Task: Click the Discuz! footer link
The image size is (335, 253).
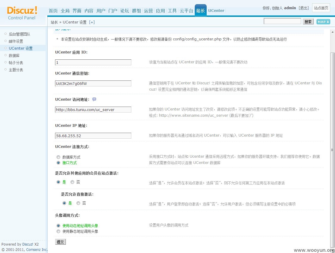Action: coord(28,244)
